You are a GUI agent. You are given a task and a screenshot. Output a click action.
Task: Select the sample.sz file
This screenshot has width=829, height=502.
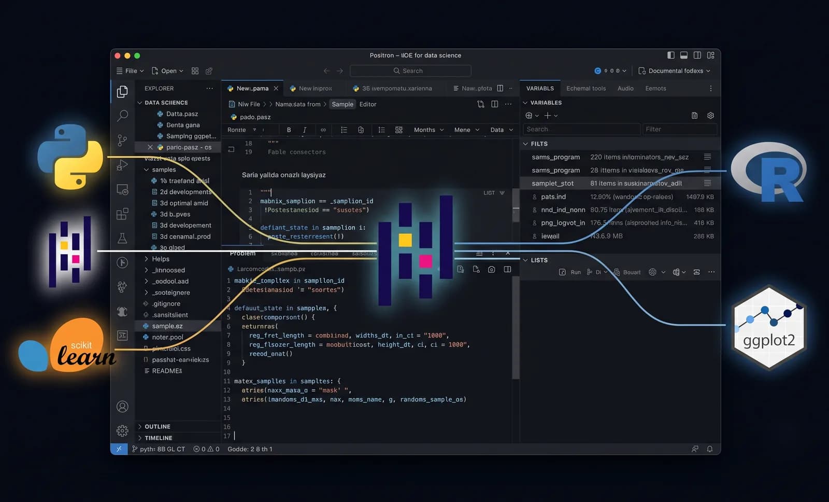click(178, 326)
